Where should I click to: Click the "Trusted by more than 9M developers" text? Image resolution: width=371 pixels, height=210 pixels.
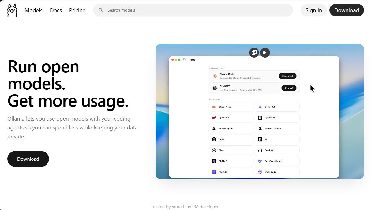pyautogui.click(x=185, y=207)
